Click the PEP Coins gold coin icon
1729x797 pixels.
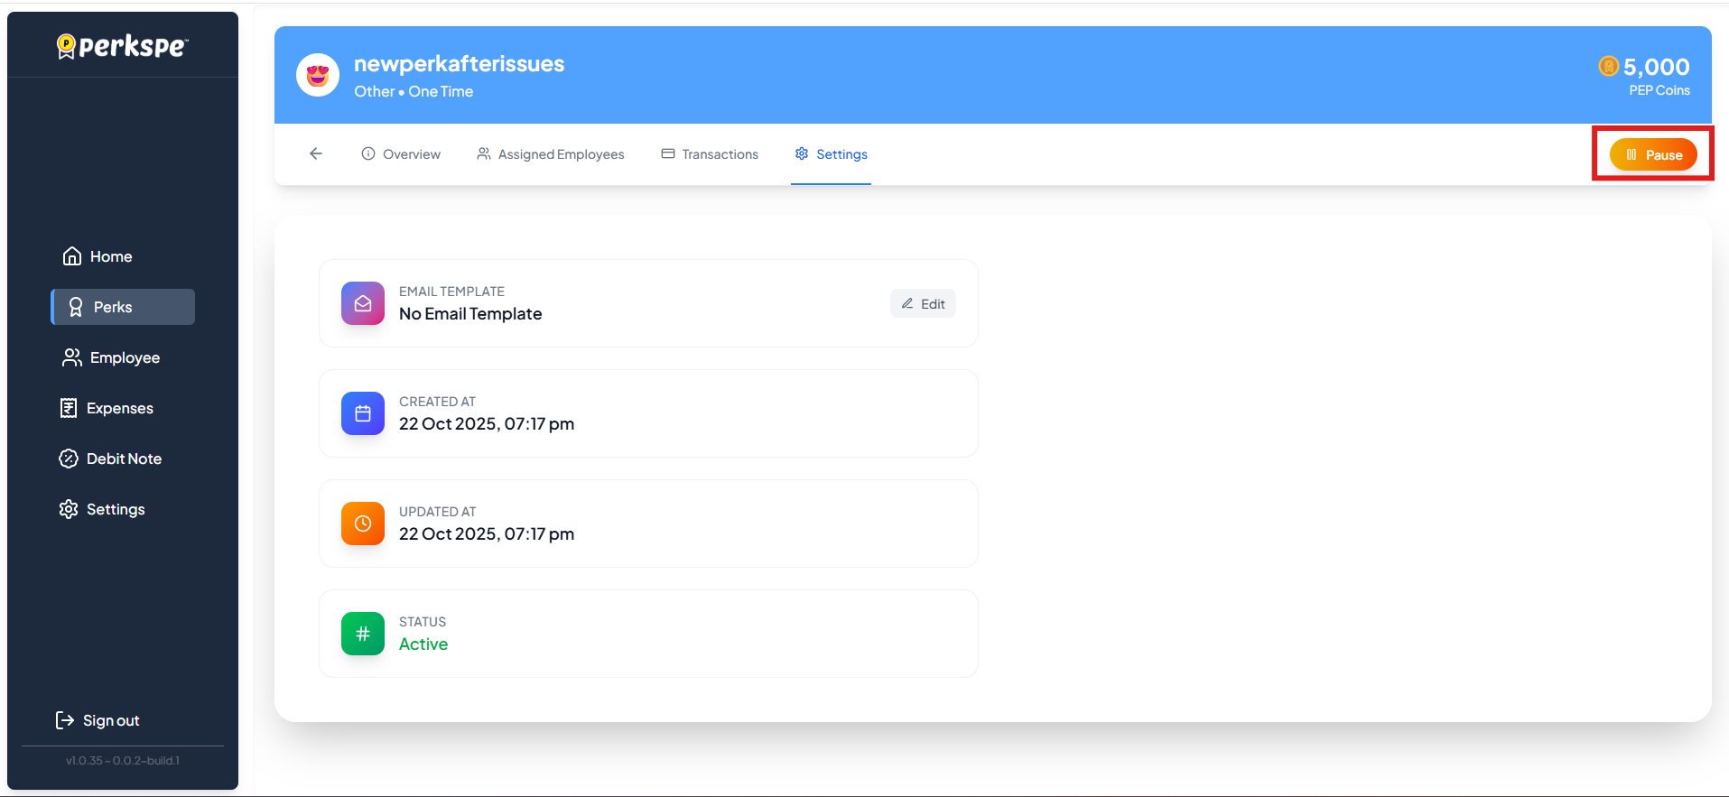pos(1608,66)
